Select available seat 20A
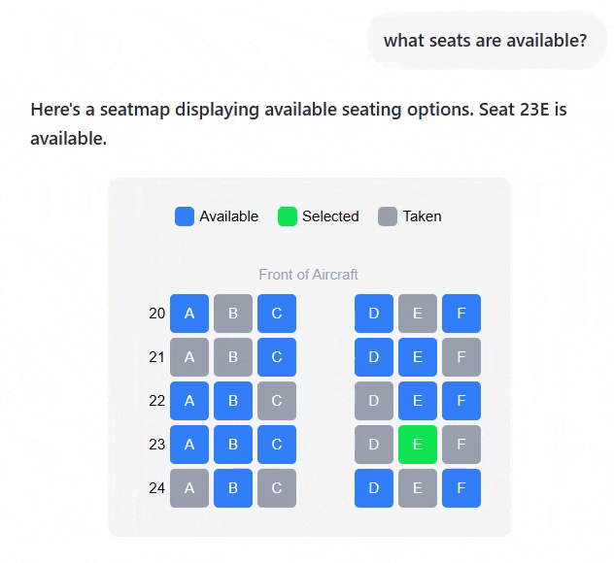This screenshot has width=614, height=563. pos(189,314)
